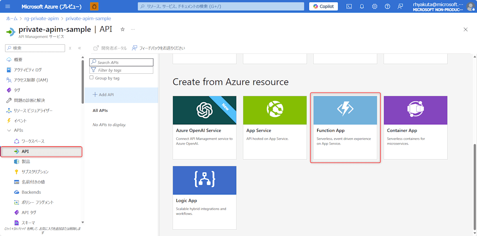The height and width of the screenshot is (236, 477).
Task: Click the Filter by tags field
Action: pyautogui.click(x=121, y=70)
